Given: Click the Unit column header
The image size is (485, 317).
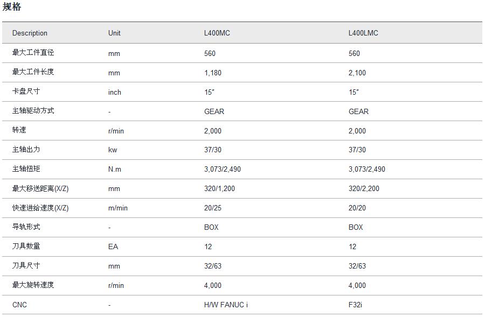Looking at the screenshot, I should (x=114, y=33).
